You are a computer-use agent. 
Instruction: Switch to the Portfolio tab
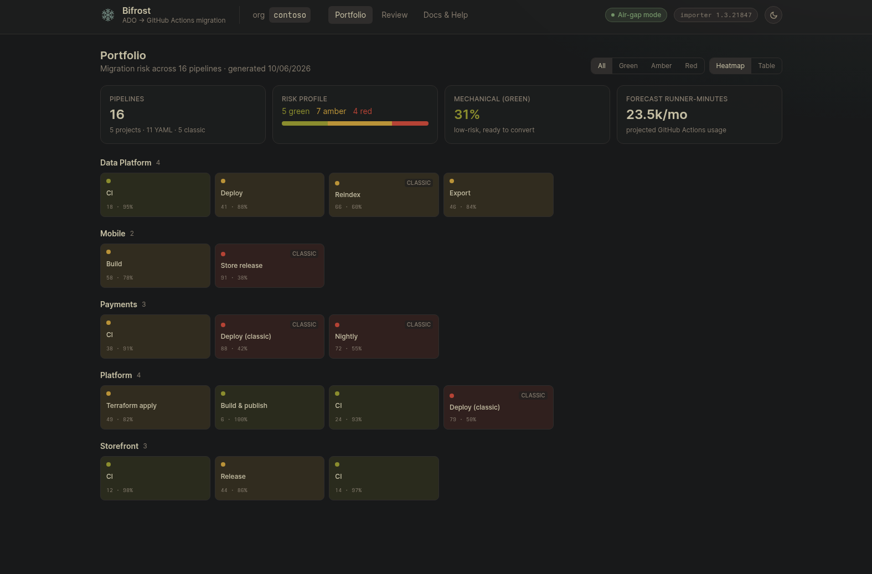click(x=350, y=15)
